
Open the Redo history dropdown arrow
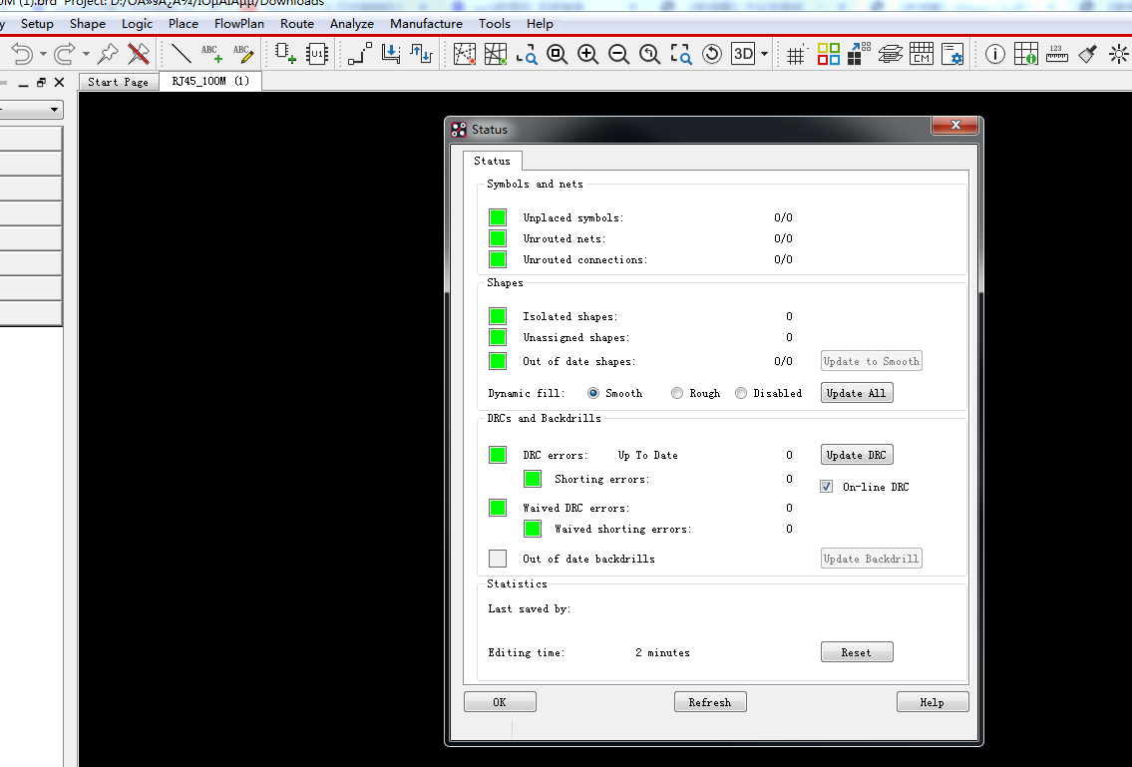[86, 54]
